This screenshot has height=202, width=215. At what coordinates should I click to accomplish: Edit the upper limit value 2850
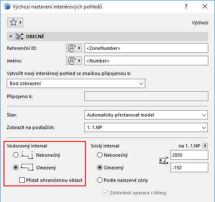pyautogui.click(x=189, y=155)
